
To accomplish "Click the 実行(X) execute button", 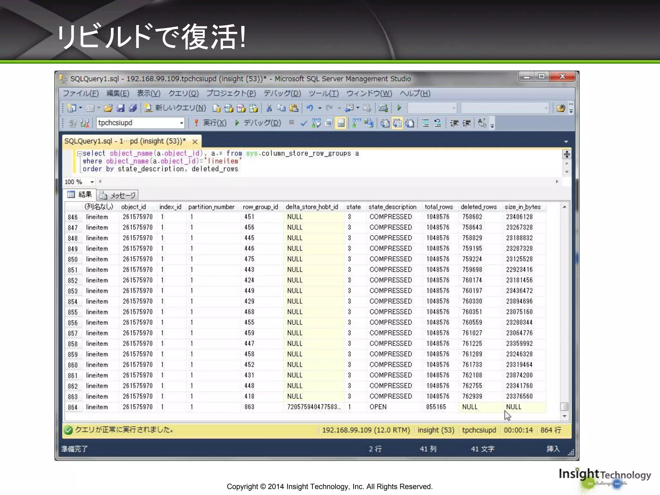I will coord(210,123).
